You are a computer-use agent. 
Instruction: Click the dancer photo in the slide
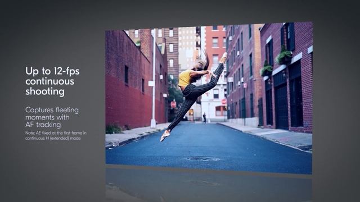[x=209, y=98]
